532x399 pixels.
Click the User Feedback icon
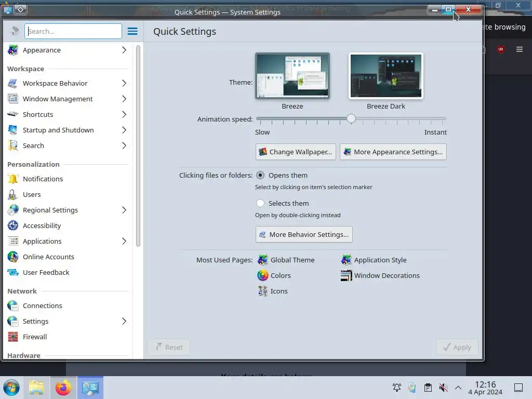(x=13, y=272)
